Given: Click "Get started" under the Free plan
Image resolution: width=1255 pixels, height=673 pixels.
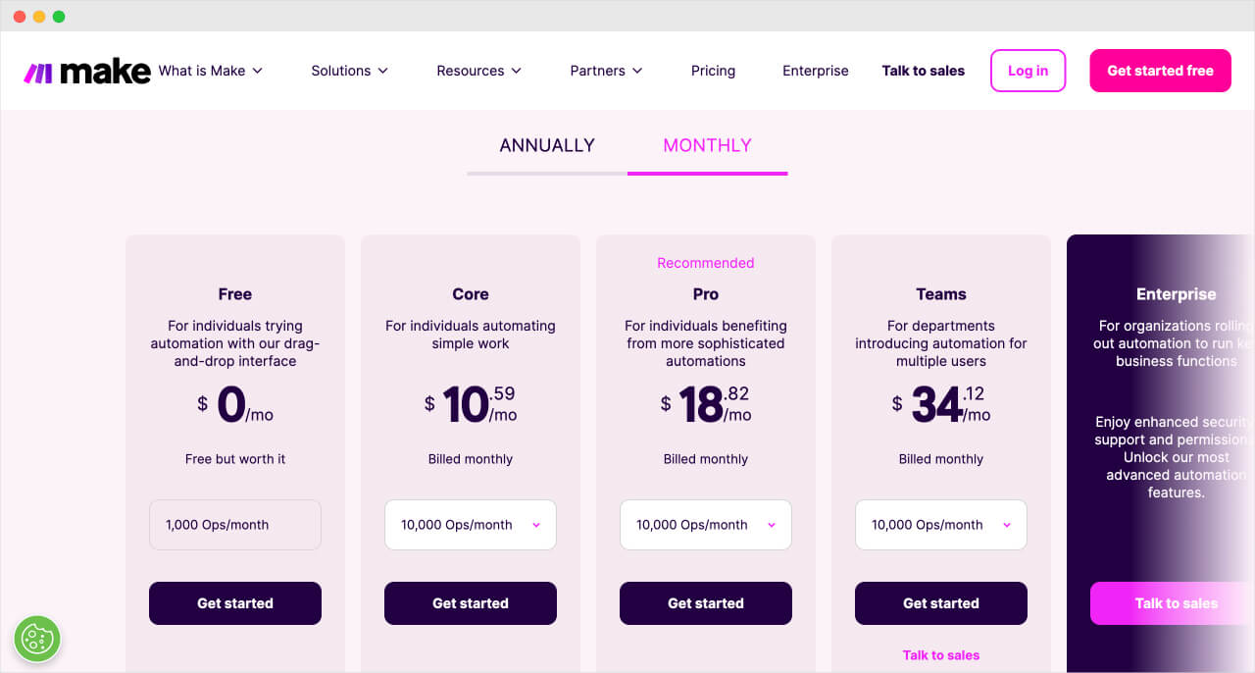Looking at the screenshot, I should [234, 602].
